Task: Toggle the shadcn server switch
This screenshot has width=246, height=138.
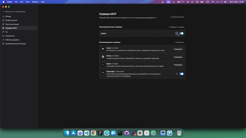Action: [181, 33]
